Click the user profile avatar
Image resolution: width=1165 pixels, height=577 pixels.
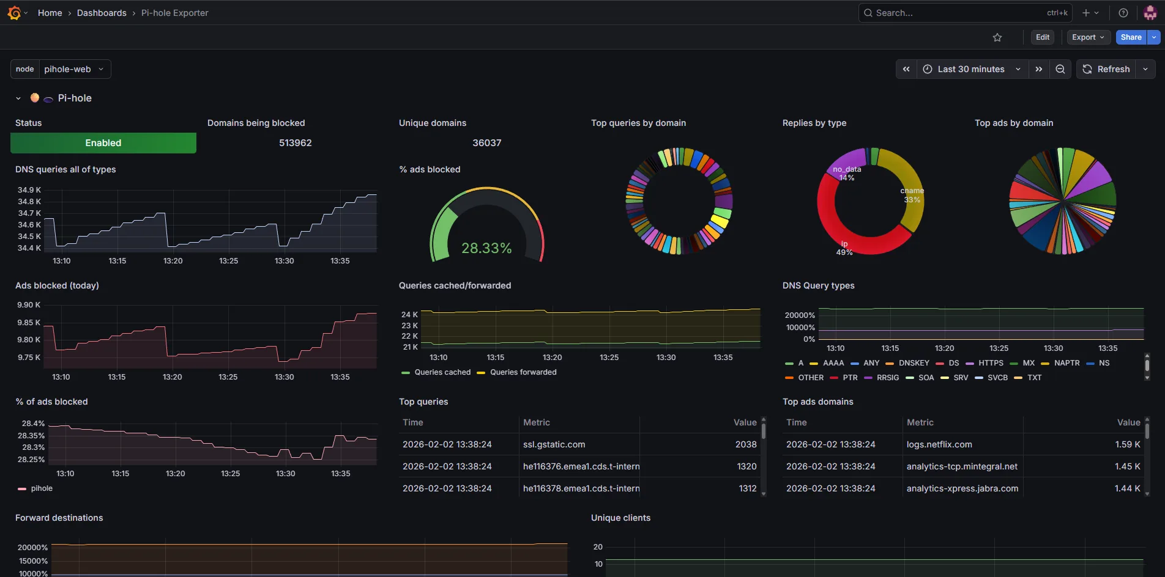(x=1150, y=13)
